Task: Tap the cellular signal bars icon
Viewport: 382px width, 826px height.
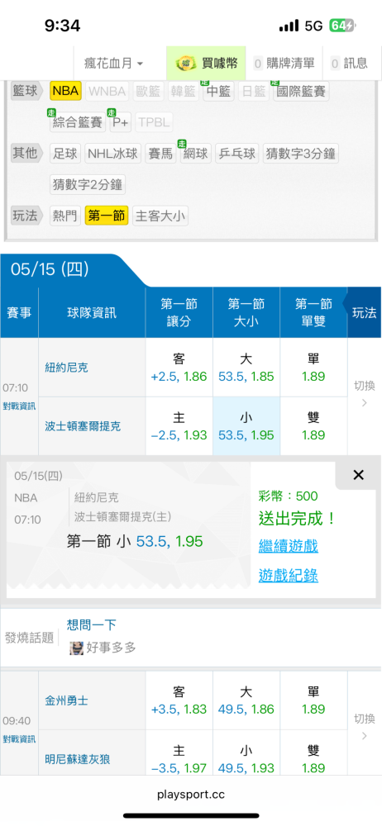Action: click(x=289, y=26)
